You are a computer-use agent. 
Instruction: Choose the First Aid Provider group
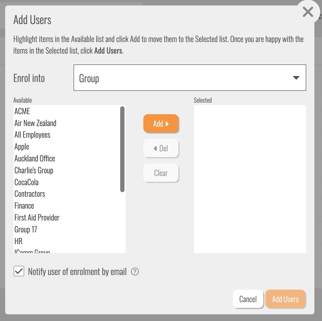(37, 218)
